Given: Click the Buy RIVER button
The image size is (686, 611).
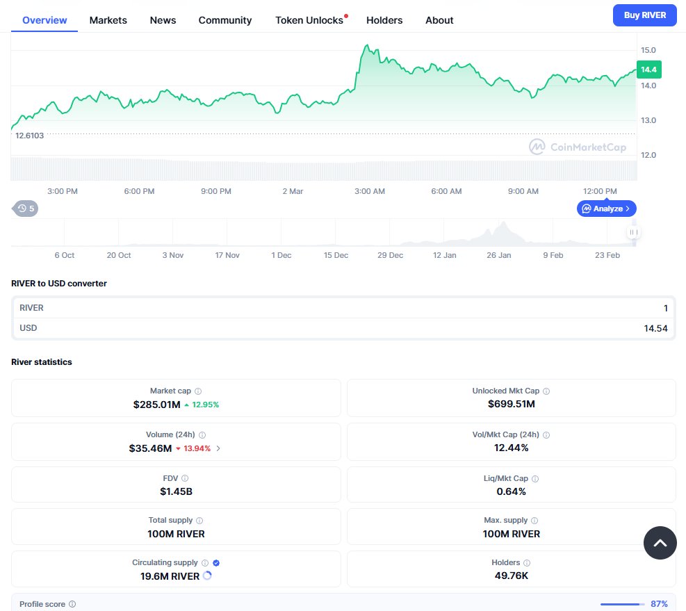Looking at the screenshot, I should [644, 15].
